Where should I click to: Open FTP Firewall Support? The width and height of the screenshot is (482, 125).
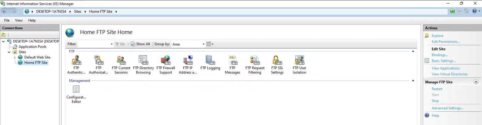(165, 65)
